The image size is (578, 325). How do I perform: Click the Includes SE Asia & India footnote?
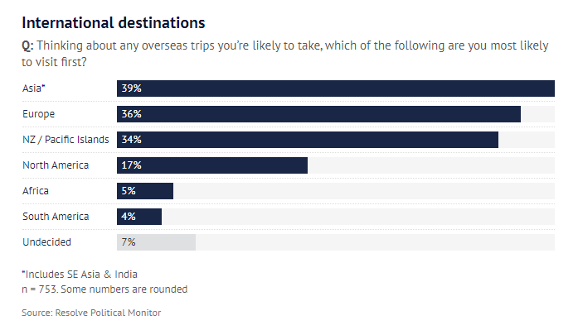(80, 275)
